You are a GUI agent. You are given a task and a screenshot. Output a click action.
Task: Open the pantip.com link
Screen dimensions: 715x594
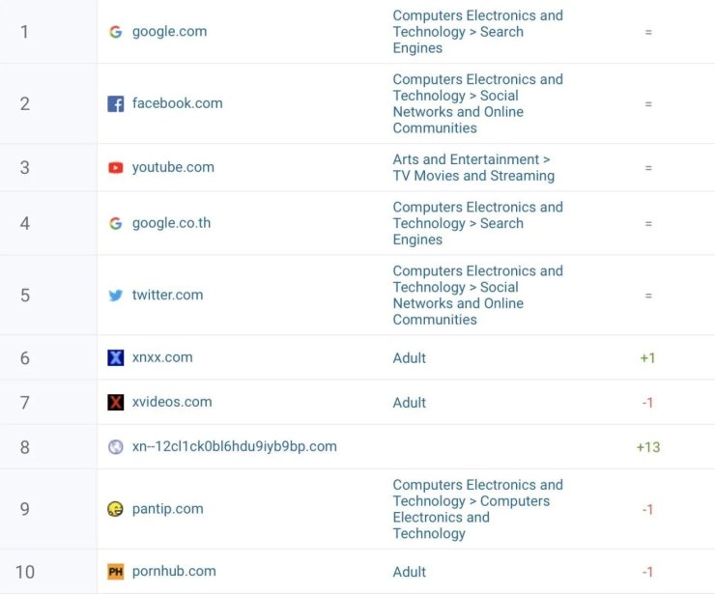(x=168, y=509)
